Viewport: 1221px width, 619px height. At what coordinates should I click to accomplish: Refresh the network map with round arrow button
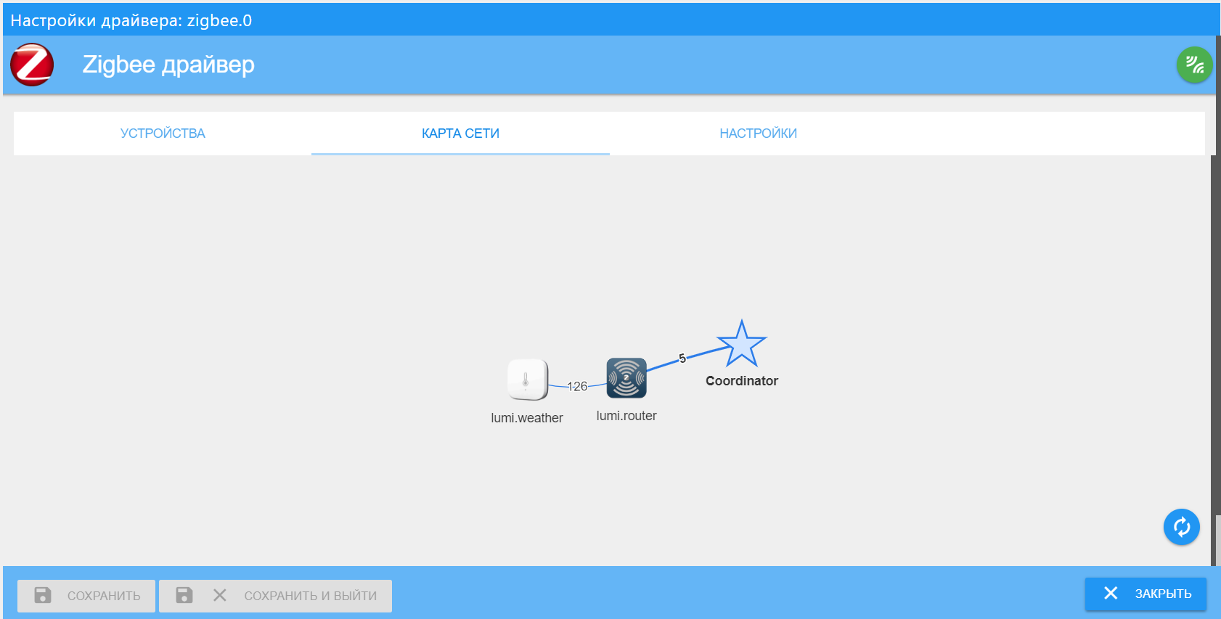coord(1181,527)
